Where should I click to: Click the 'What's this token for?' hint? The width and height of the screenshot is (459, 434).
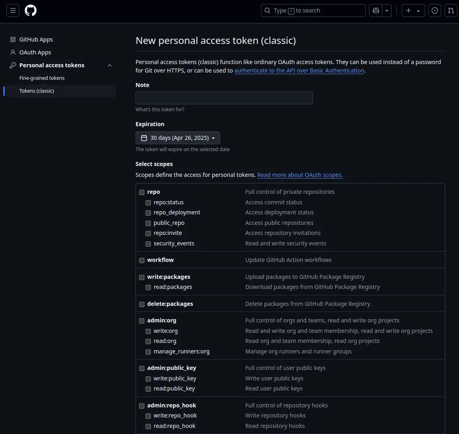click(x=160, y=109)
